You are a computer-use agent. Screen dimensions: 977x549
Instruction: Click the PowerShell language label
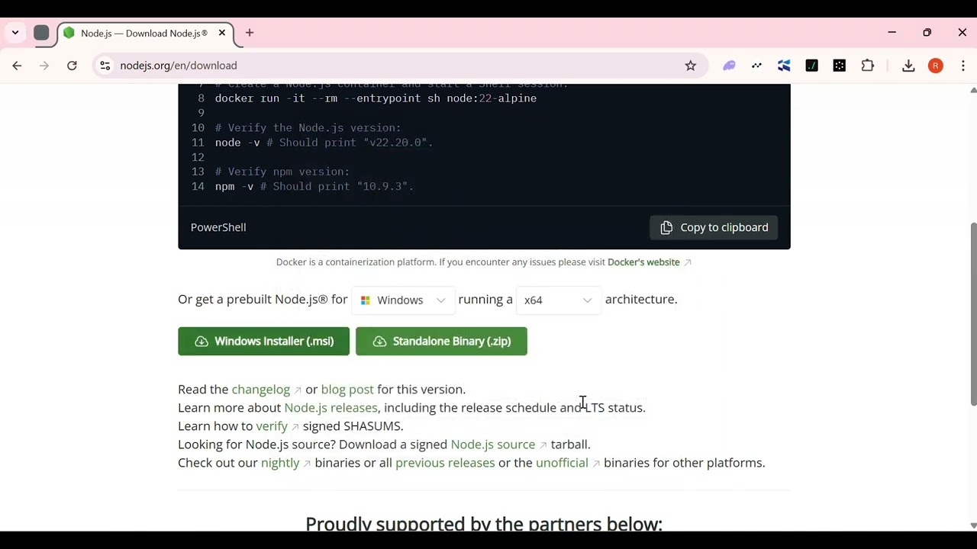click(x=218, y=227)
